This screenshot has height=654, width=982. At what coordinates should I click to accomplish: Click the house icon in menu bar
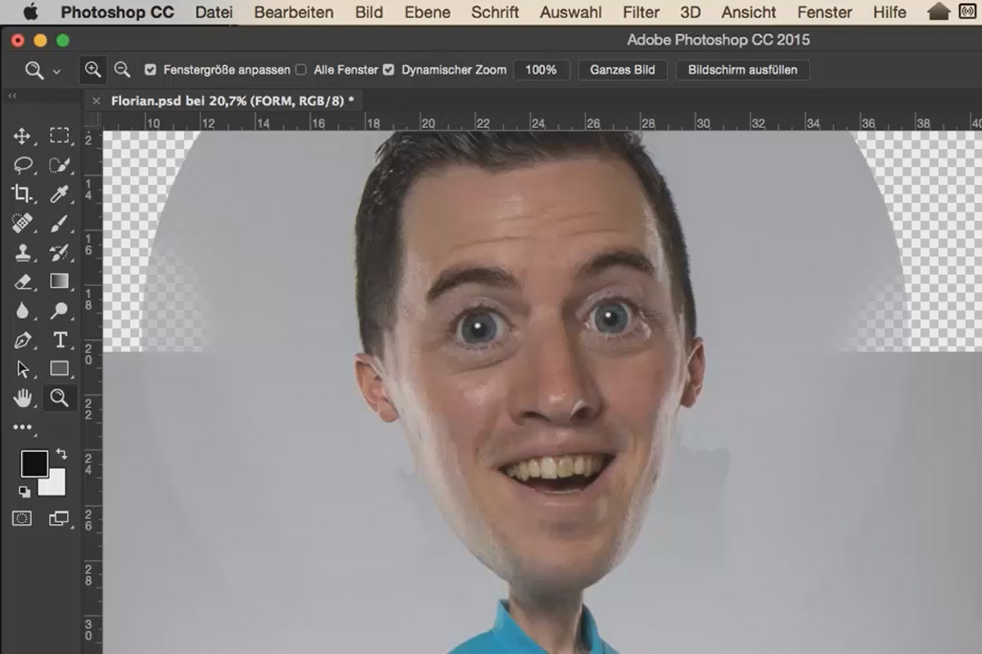tap(939, 11)
